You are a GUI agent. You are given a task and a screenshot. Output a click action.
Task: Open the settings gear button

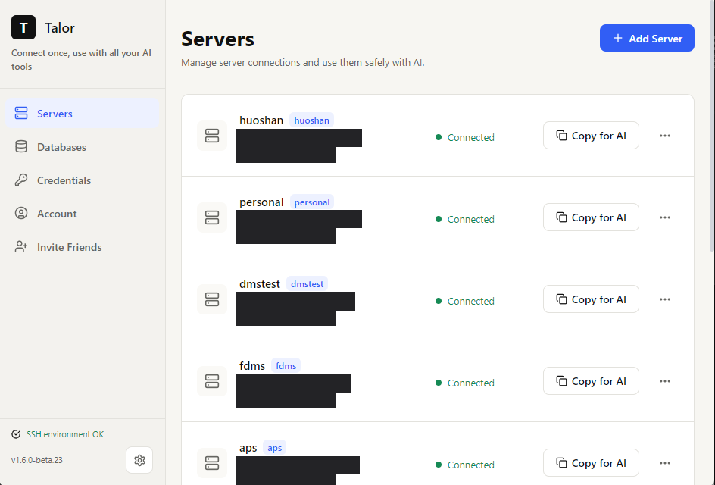[139, 460]
